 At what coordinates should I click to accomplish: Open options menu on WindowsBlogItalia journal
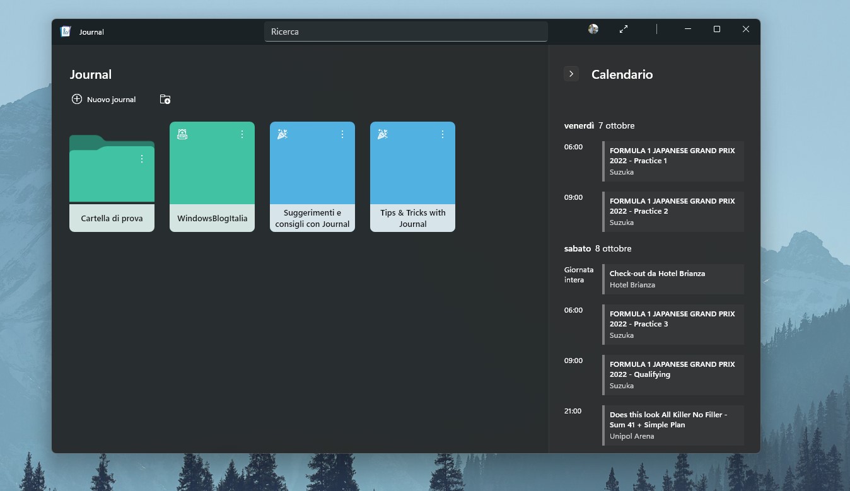pos(242,134)
